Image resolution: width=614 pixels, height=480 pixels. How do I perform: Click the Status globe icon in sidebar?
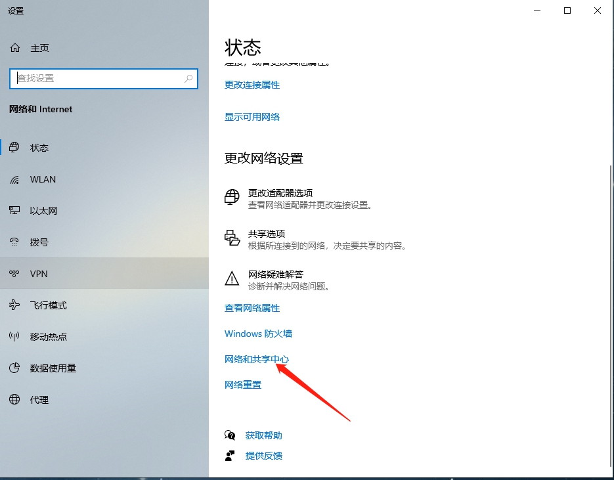coord(14,147)
